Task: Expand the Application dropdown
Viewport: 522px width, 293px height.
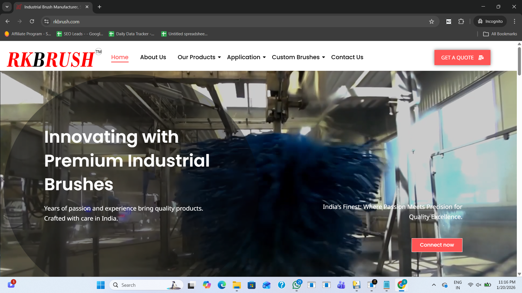Action: coord(244,57)
